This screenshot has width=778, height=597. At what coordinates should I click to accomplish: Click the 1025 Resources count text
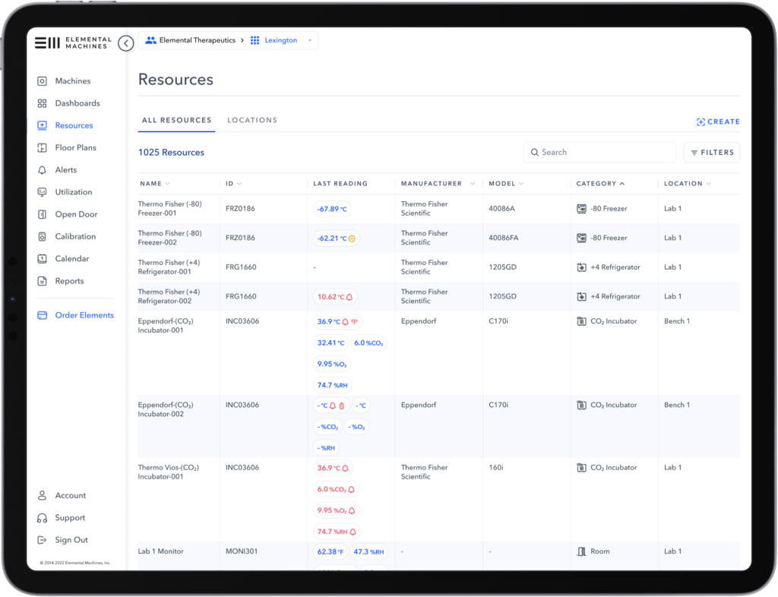point(171,152)
